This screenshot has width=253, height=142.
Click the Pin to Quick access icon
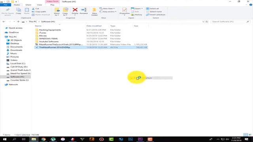point(8,10)
